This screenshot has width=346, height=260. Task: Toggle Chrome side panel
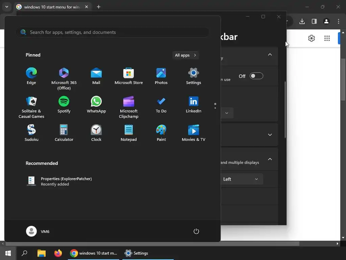click(314, 21)
